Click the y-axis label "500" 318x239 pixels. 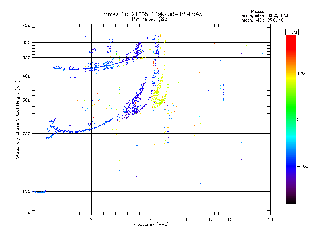tap(26, 58)
